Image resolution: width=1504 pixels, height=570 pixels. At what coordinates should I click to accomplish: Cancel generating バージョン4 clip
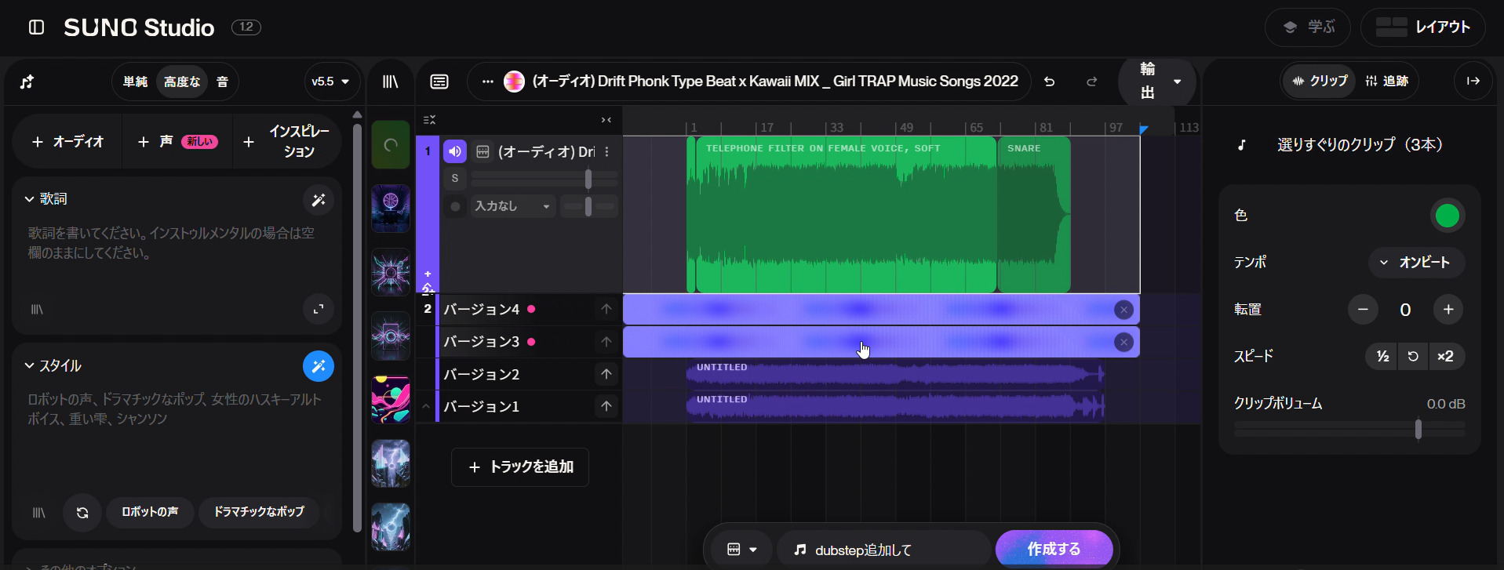click(x=1124, y=310)
